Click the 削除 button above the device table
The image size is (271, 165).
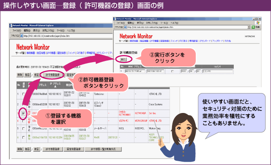20,75
